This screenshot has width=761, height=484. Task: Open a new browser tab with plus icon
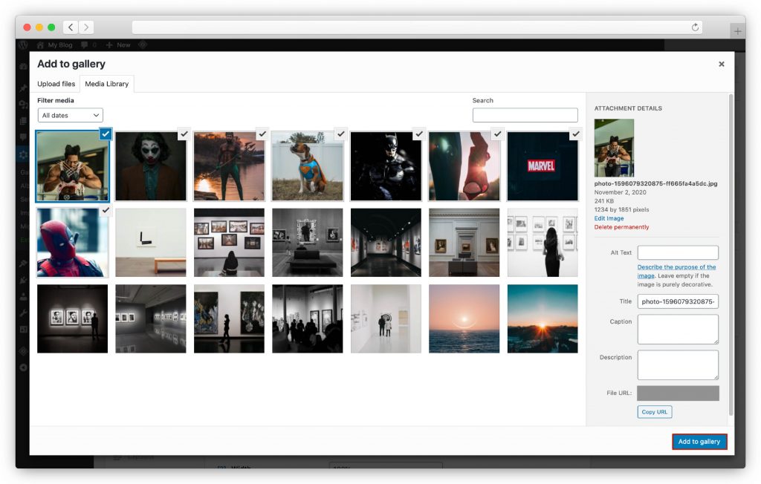[x=737, y=31]
